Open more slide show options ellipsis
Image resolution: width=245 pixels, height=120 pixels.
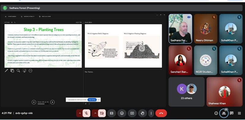tap(30, 71)
